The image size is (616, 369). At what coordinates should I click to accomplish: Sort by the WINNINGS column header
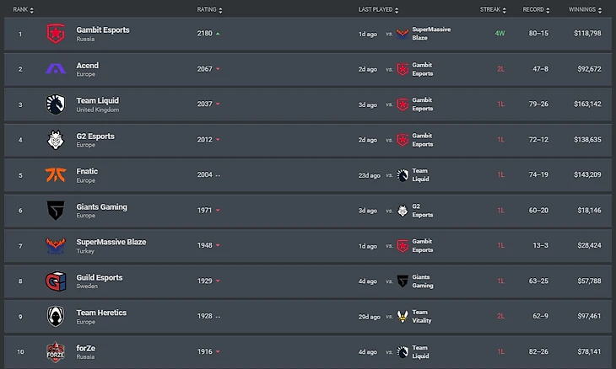tap(585, 8)
